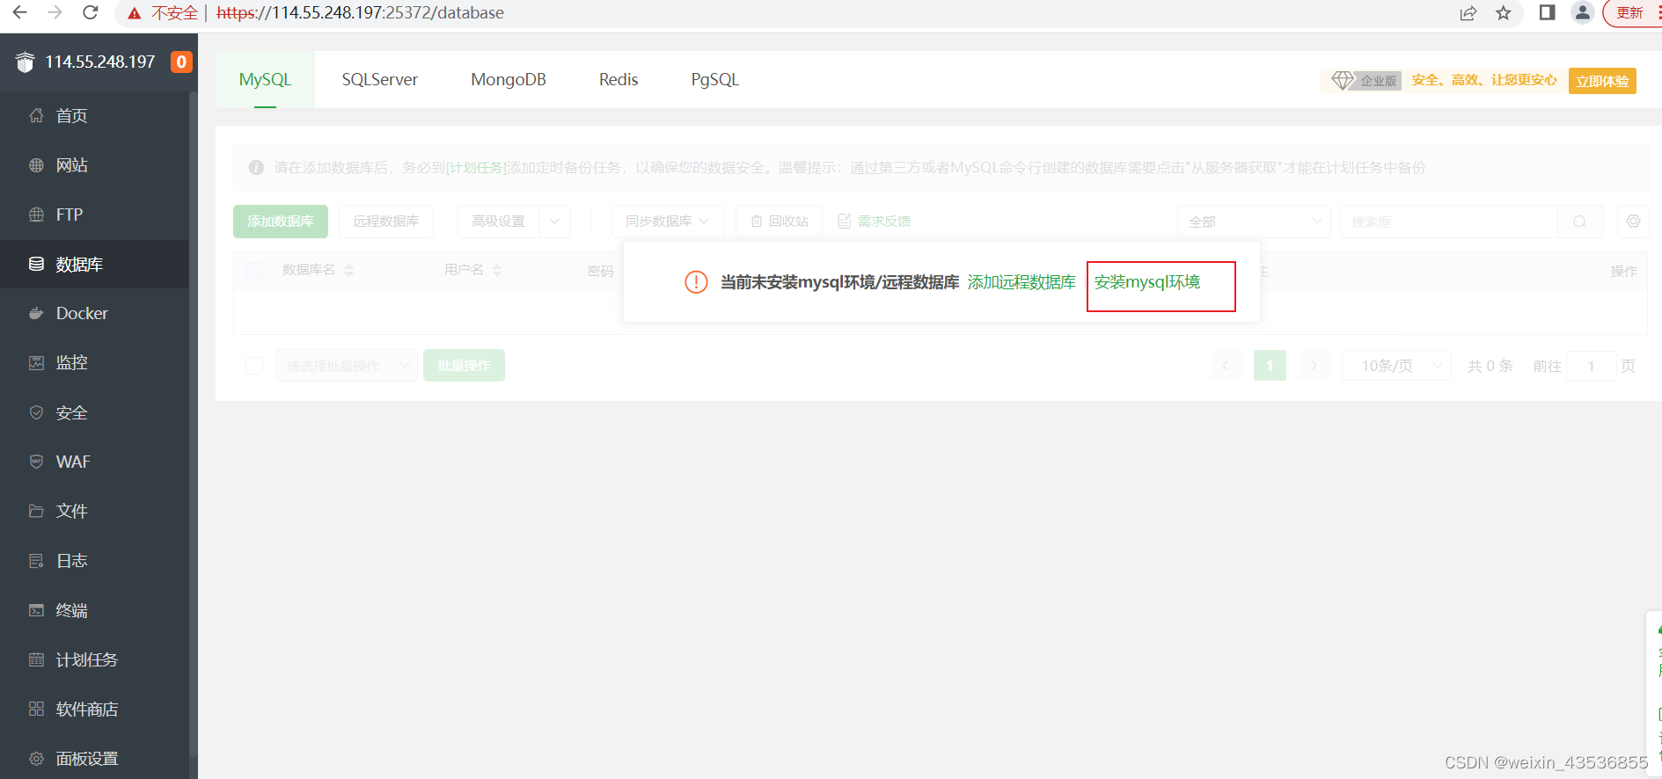Screen dimensions: 1662x779
Task: Open the 10条/页 page size dropdown
Action: point(1396,366)
